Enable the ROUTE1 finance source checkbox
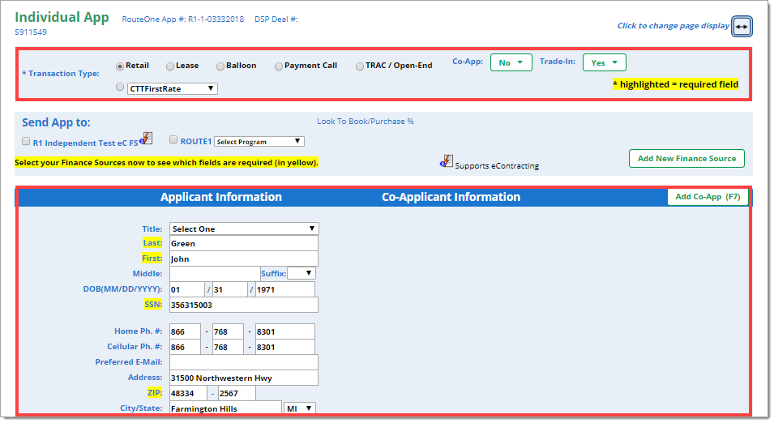 pos(173,140)
